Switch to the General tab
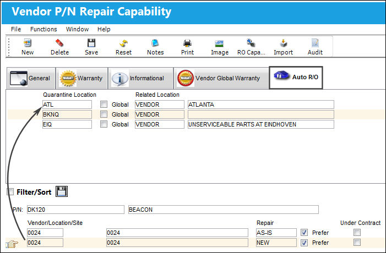Screen dimensions: 386x253 click(31, 78)
